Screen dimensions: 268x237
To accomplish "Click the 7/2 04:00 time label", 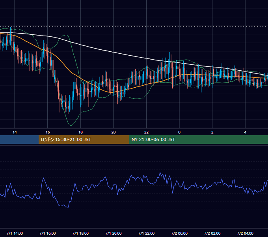I will [x=245, y=233].
